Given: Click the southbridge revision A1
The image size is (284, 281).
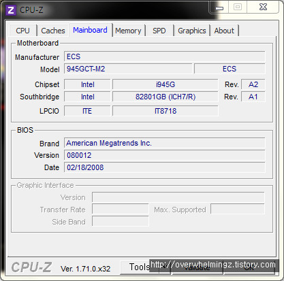Looking at the screenshot, I should [x=253, y=97].
